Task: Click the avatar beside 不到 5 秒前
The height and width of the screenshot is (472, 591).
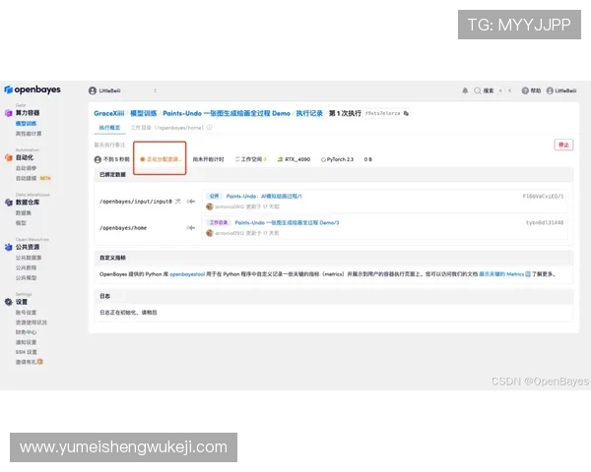Action: pyautogui.click(x=98, y=159)
